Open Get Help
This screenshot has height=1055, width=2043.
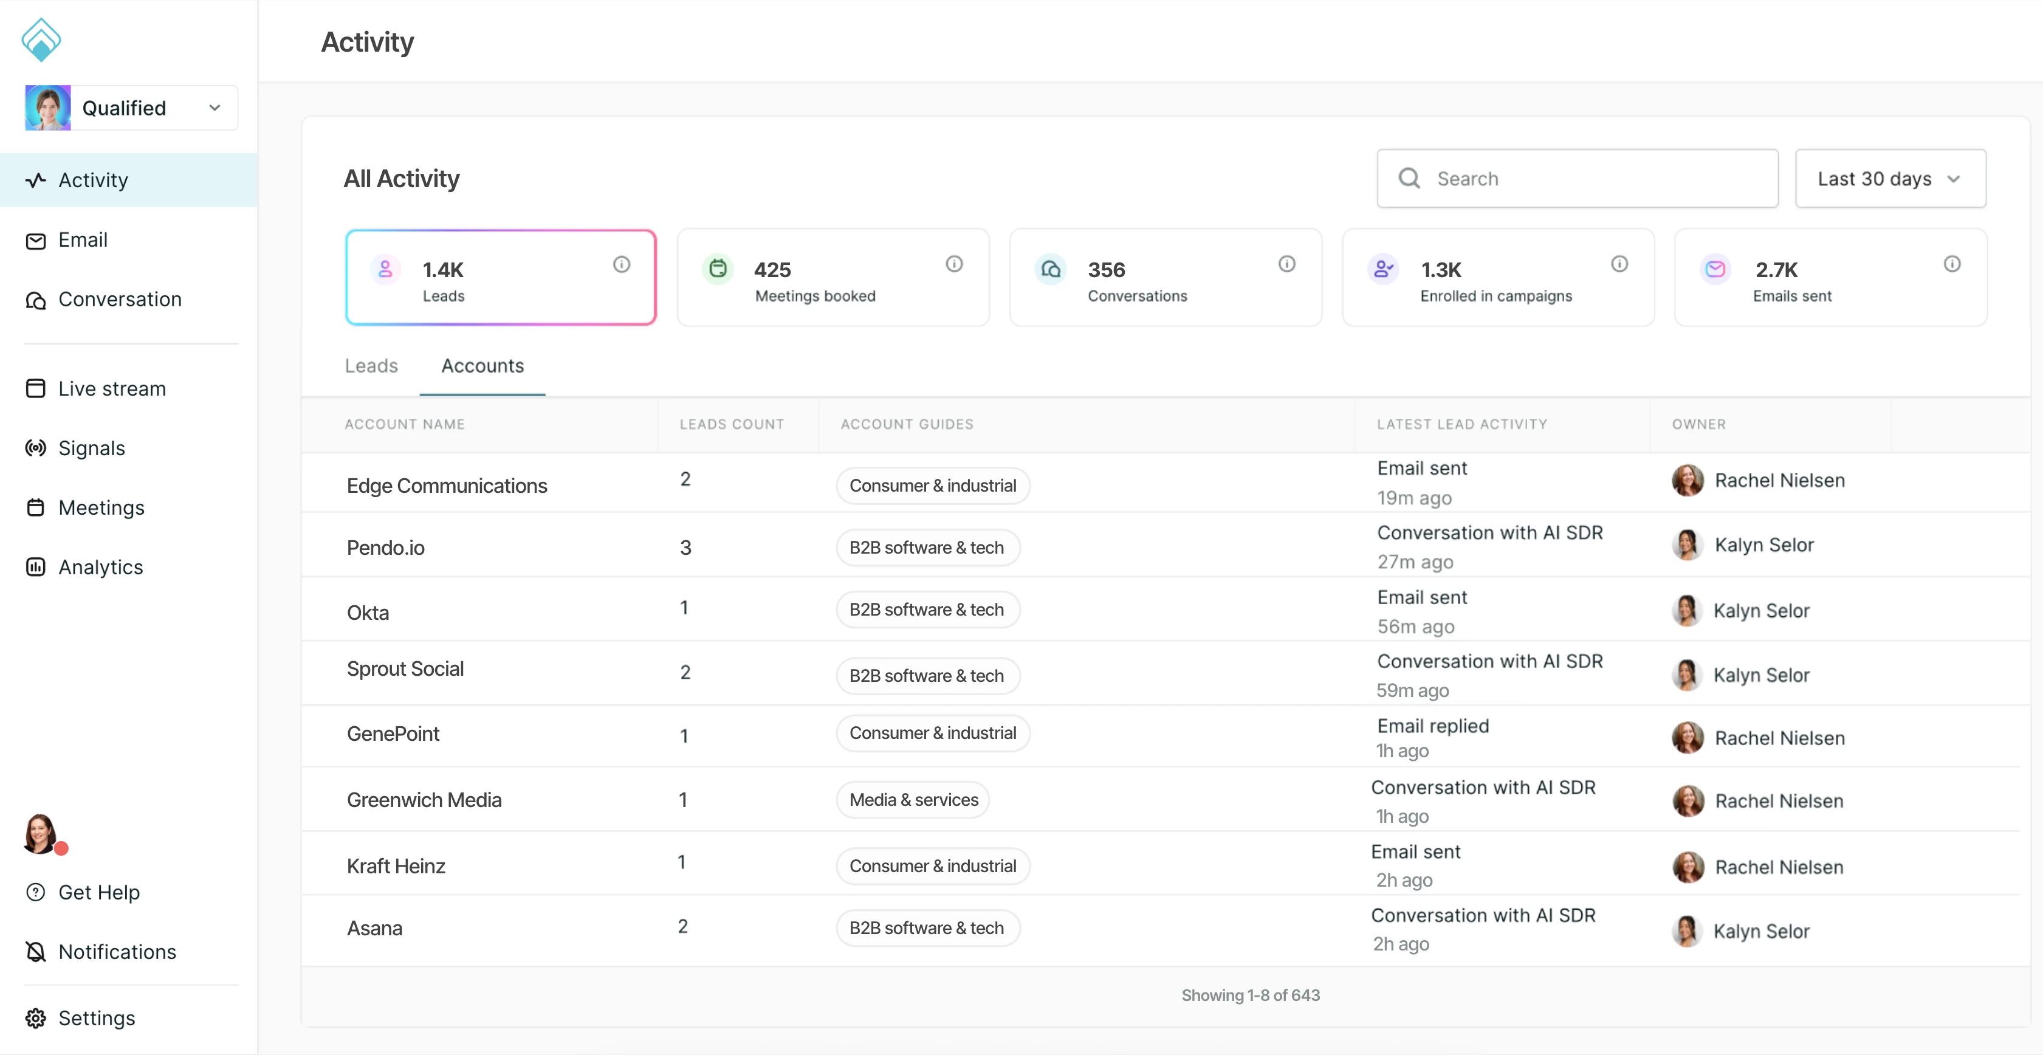pyautogui.click(x=83, y=892)
